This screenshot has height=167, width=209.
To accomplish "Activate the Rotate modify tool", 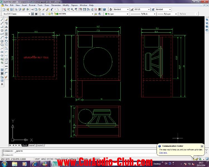I will (6, 41).
